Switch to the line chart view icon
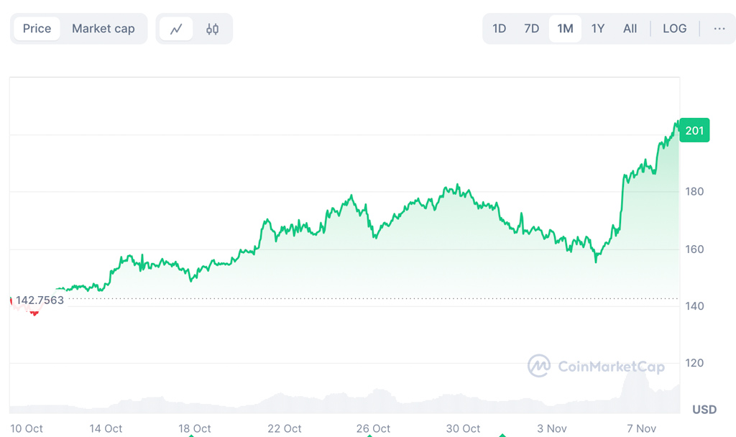This screenshot has height=437, width=736. pos(176,29)
